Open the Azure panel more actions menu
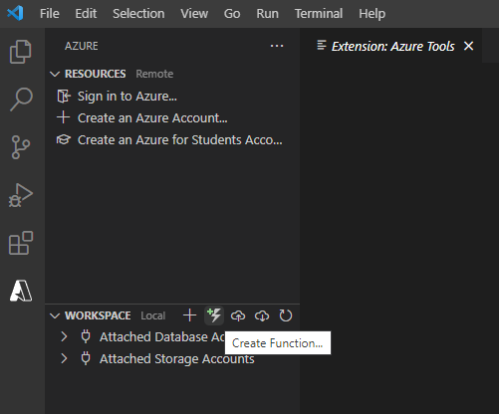 (277, 46)
